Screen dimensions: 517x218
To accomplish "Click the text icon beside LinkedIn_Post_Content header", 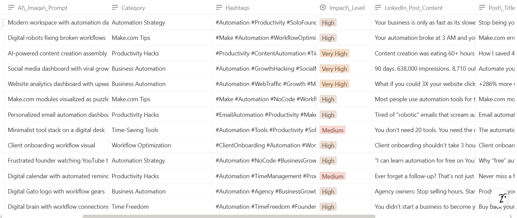I will tap(378, 8).
